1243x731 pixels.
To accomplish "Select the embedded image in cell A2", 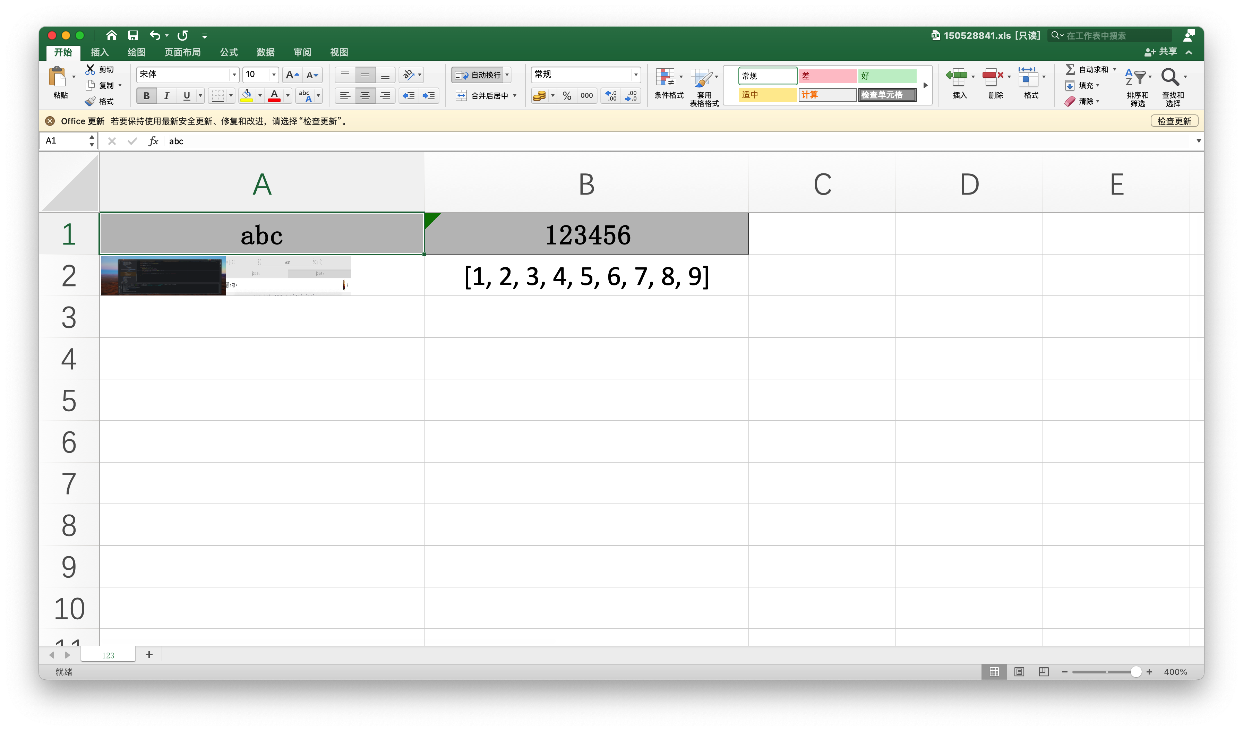I will (x=226, y=276).
